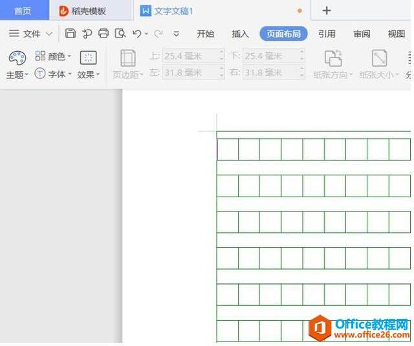This screenshot has width=414, height=346.
Task: Click the Print icon
Action: [x=103, y=34]
